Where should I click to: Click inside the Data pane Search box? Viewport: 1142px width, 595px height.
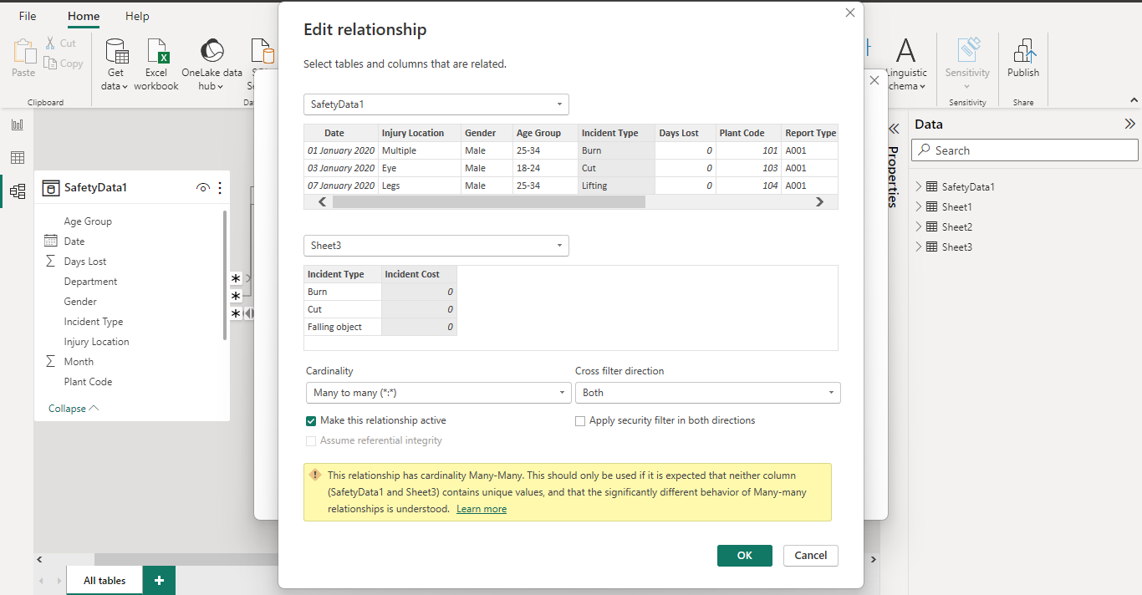click(1024, 150)
